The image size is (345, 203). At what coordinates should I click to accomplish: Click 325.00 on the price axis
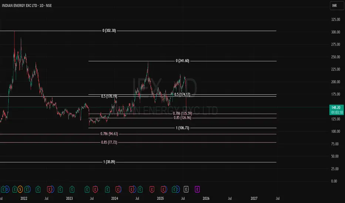pyautogui.click(x=336, y=20)
